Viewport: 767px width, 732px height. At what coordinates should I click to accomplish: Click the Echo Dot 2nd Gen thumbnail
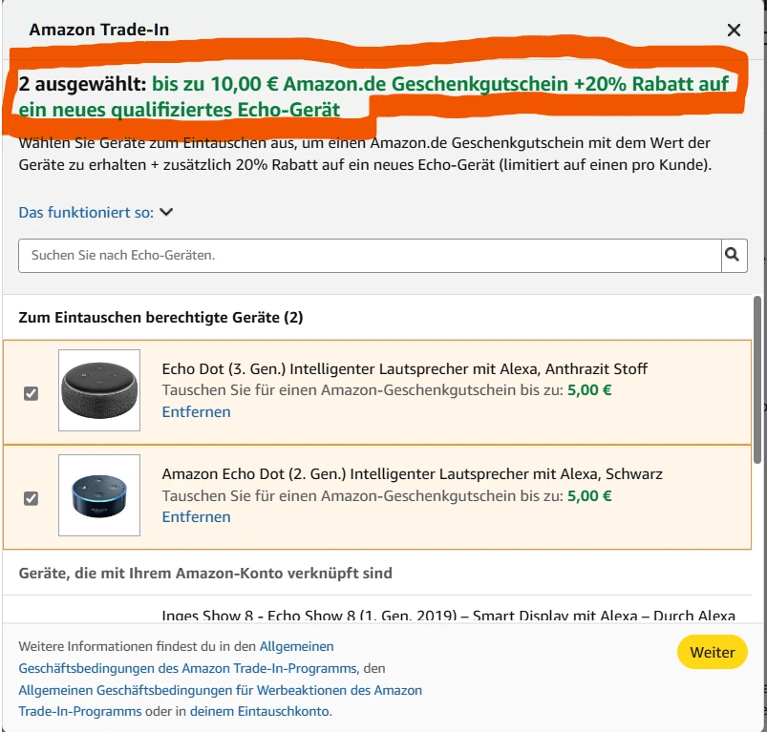click(98, 496)
